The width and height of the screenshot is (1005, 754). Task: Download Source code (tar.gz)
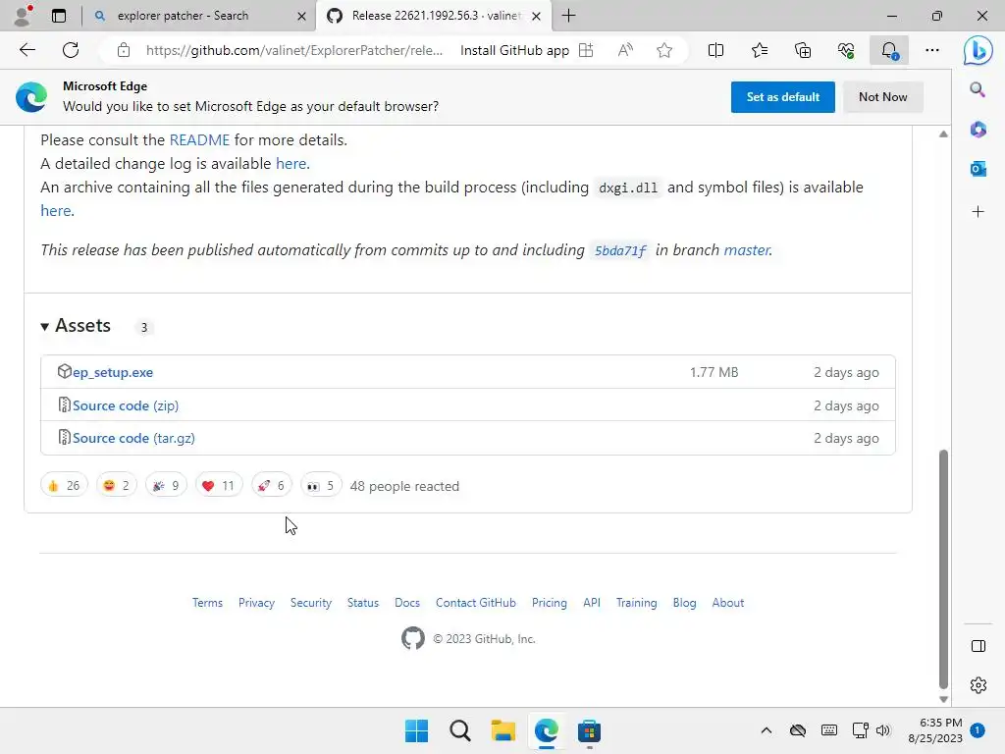(x=133, y=438)
